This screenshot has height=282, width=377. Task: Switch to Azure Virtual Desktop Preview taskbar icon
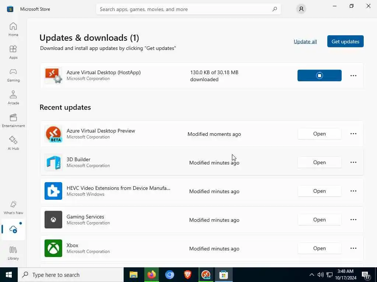(x=205, y=275)
